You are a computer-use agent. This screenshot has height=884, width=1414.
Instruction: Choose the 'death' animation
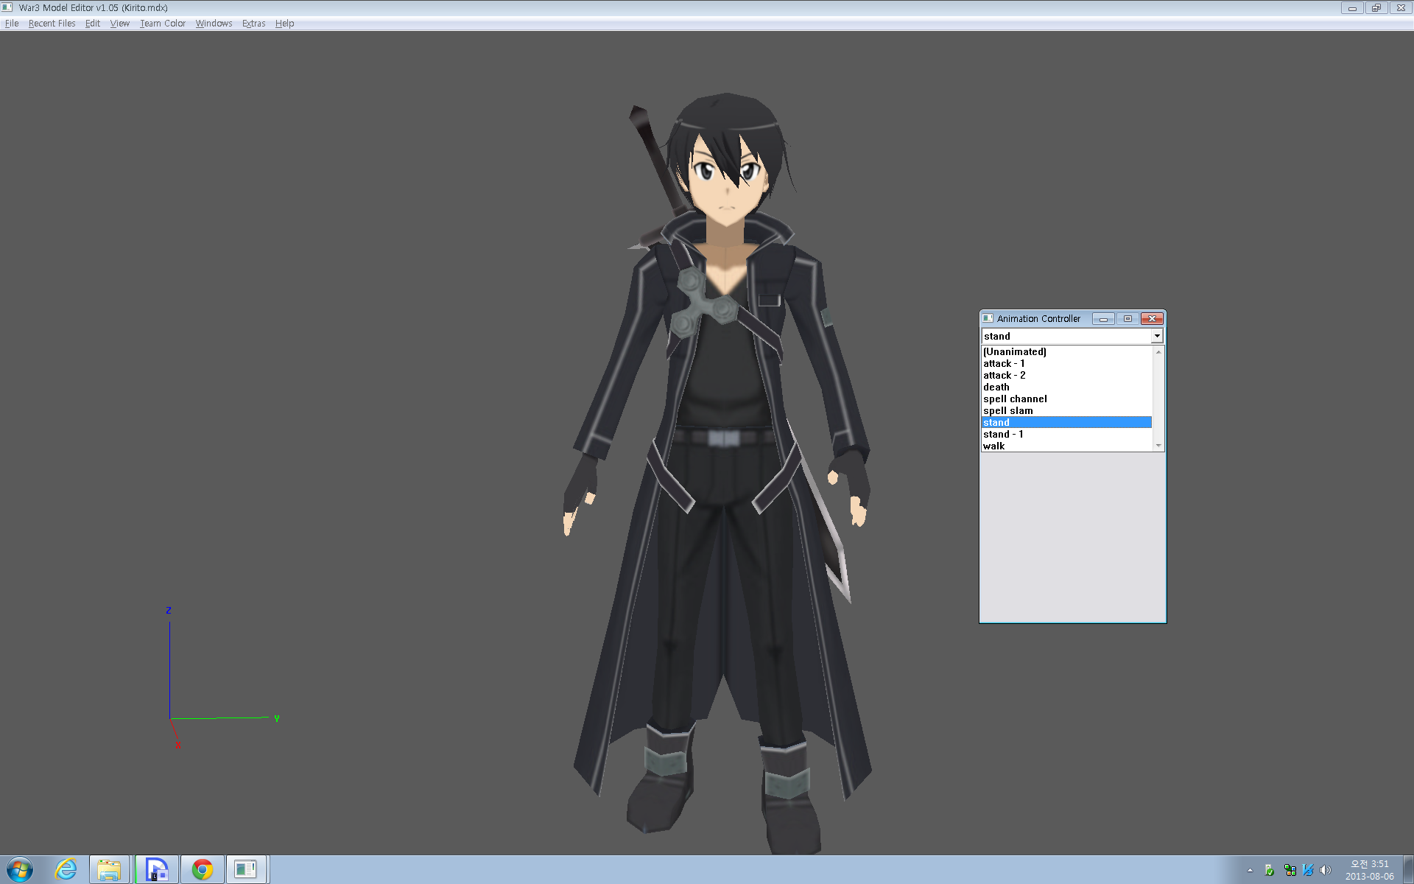[x=1066, y=387]
